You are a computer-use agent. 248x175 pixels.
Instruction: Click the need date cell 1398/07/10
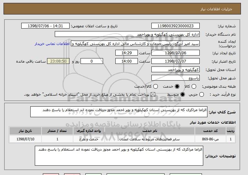[x=25, y=139]
